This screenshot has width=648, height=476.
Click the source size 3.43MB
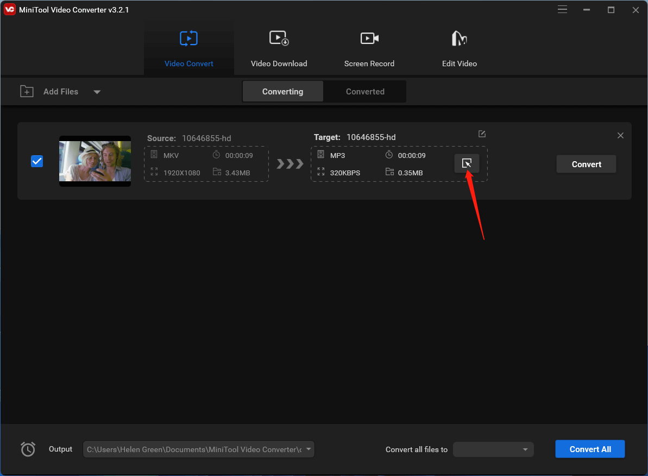(237, 173)
